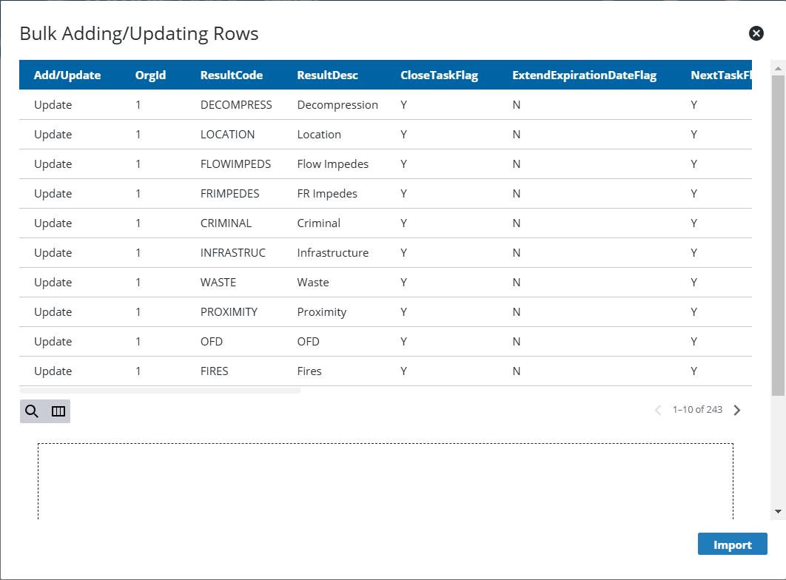The height and width of the screenshot is (580, 786).
Task: Click the previous page arrow
Action: click(x=658, y=410)
